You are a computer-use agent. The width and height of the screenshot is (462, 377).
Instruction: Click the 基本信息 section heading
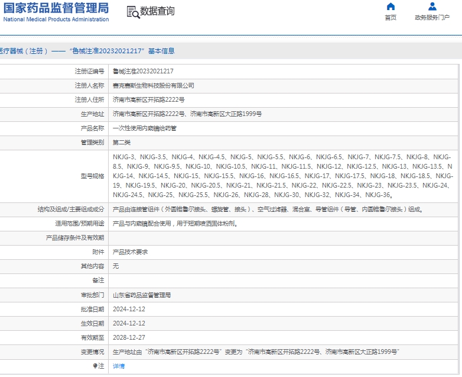[161, 51]
